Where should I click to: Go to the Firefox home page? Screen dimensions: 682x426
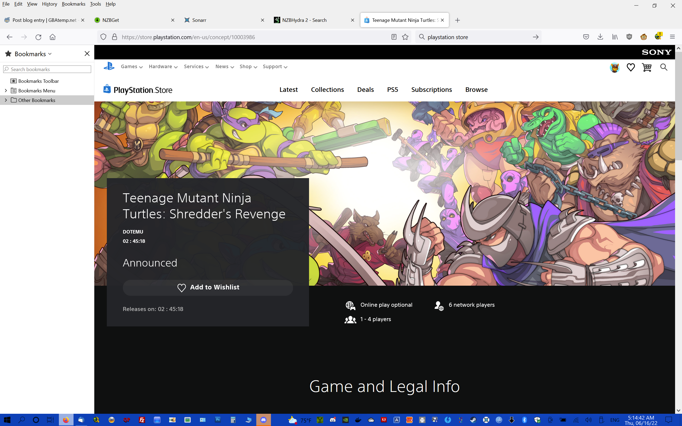52,37
